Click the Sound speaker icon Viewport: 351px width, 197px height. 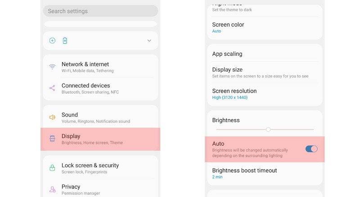pyautogui.click(x=52, y=117)
